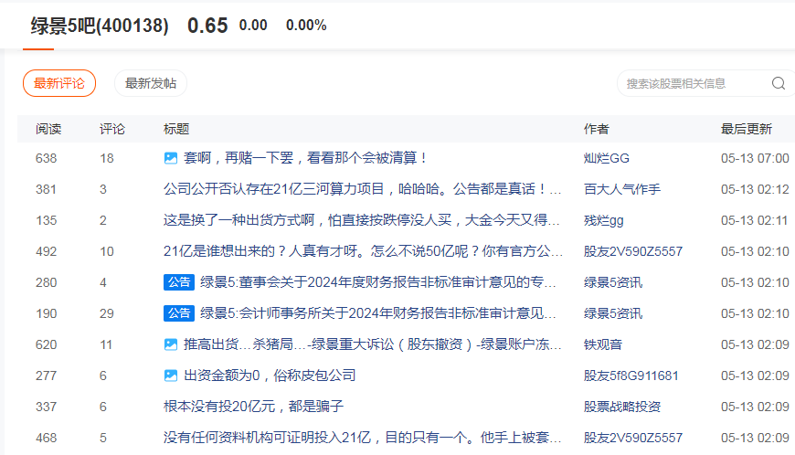The width and height of the screenshot is (795, 455).
Task: Click image icon beside 套啊，再赌一下罢 post
Action: [171, 158]
